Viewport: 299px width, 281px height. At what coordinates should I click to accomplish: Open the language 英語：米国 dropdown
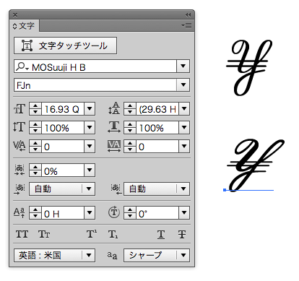tap(54, 255)
